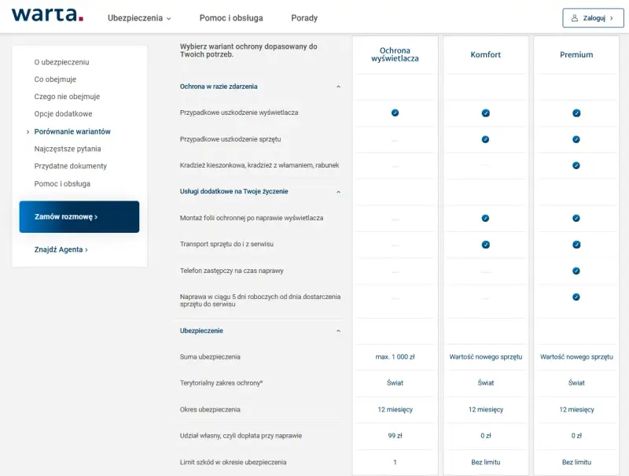629x476 pixels.
Task: Click Komfort checkmark for uszkodzenie sprzętu
Action: (485, 139)
